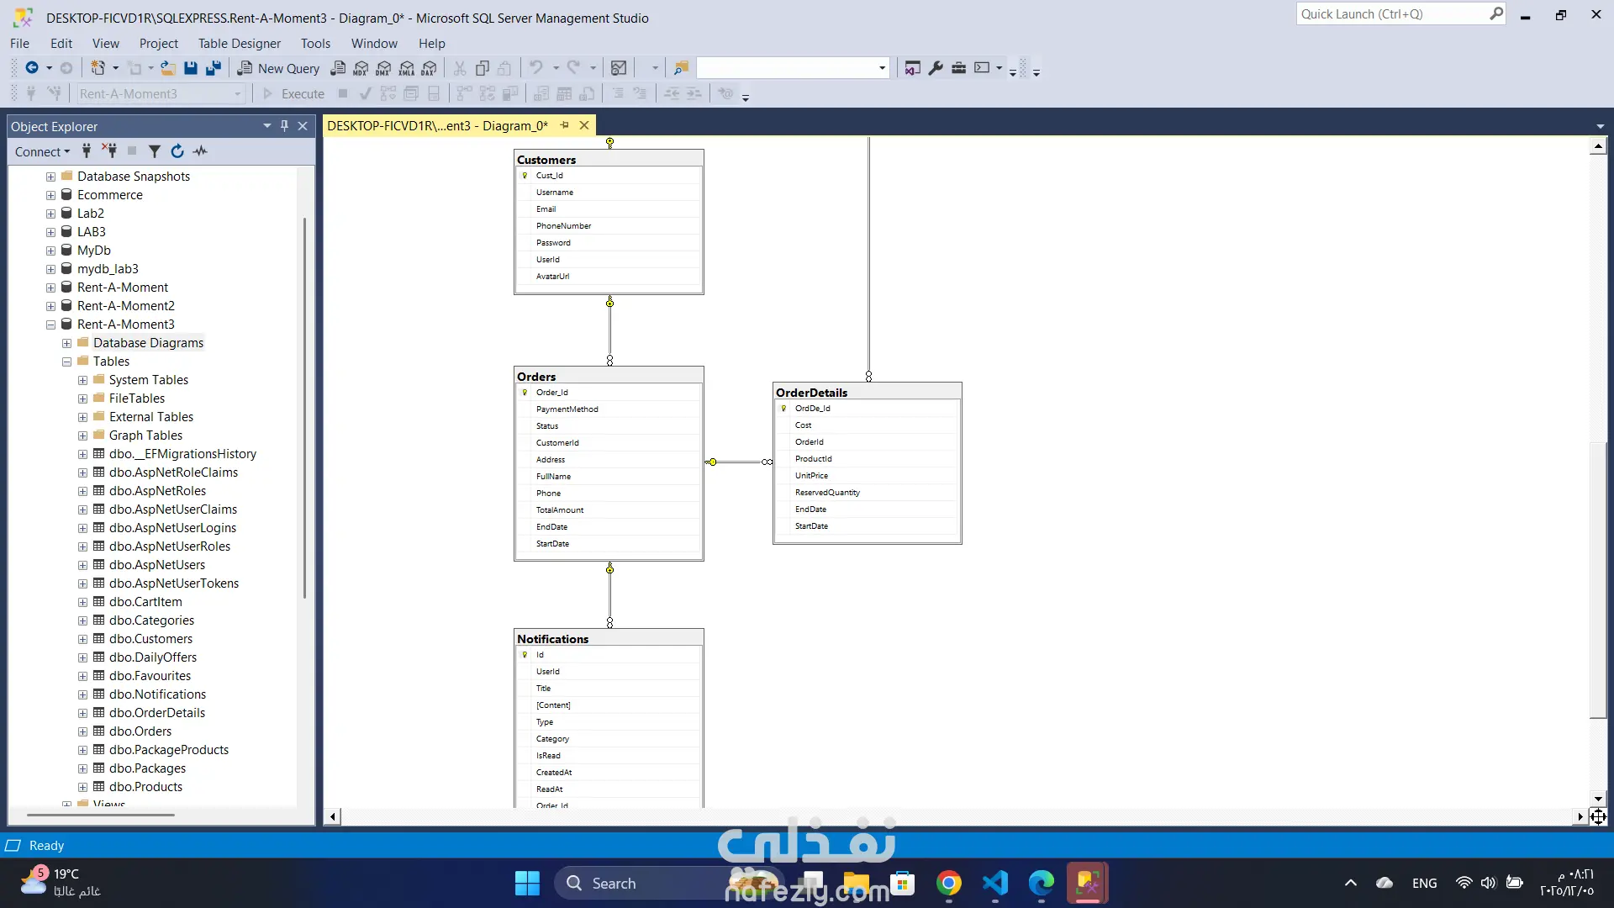Collapse the Rent-A-Moment3 database node
The height and width of the screenshot is (908, 1614).
point(50,325)
